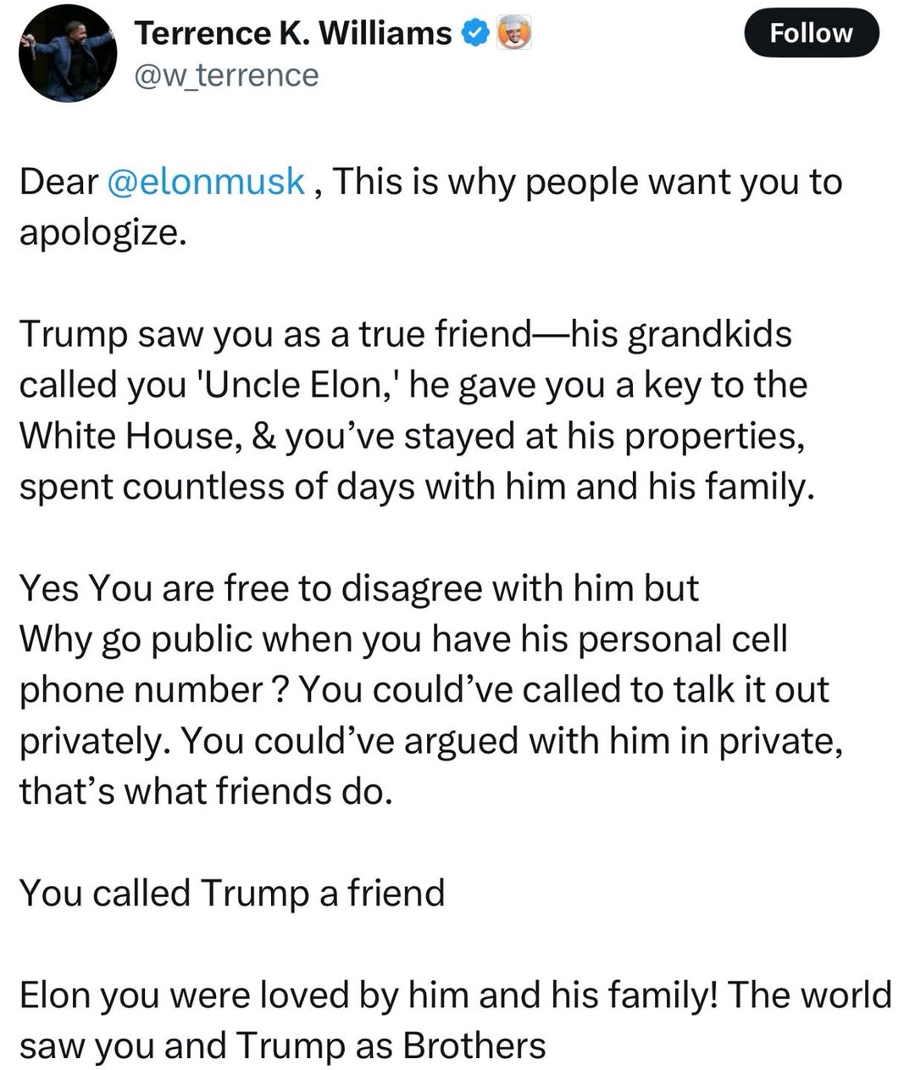Click "spent countless of days" line
The image size is (915, 1070).
417,488
